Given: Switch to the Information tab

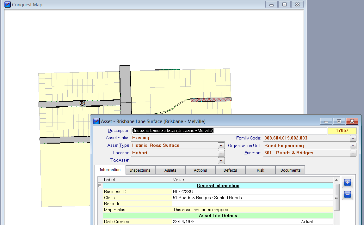Looking at the screenshot, I should [110, 170].
